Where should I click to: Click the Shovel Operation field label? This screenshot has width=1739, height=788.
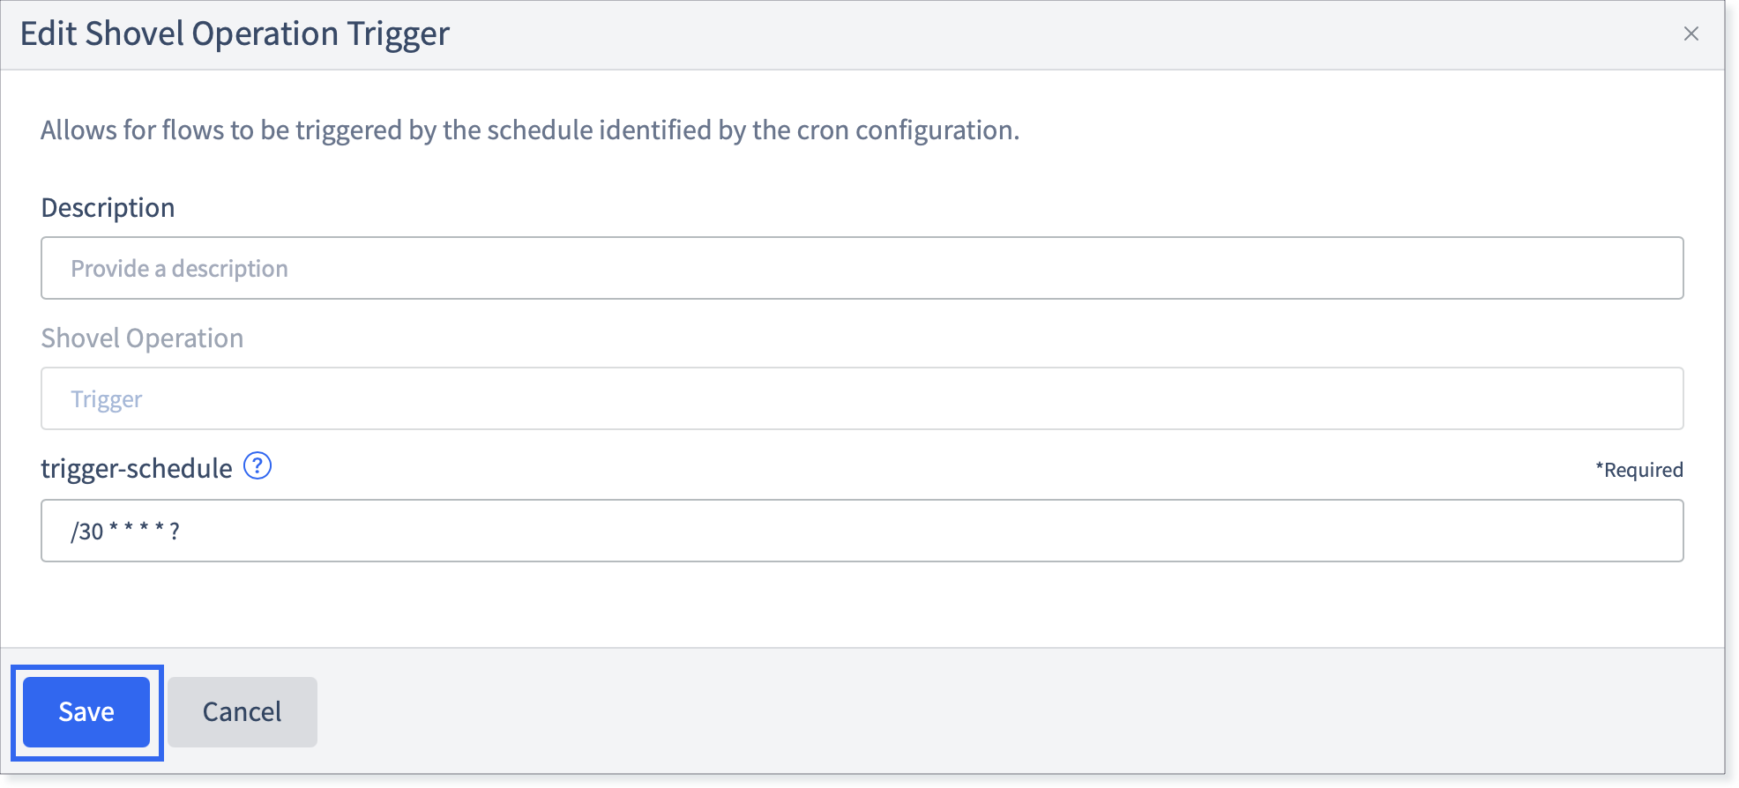pyautogui.click(x=142, y=338)
